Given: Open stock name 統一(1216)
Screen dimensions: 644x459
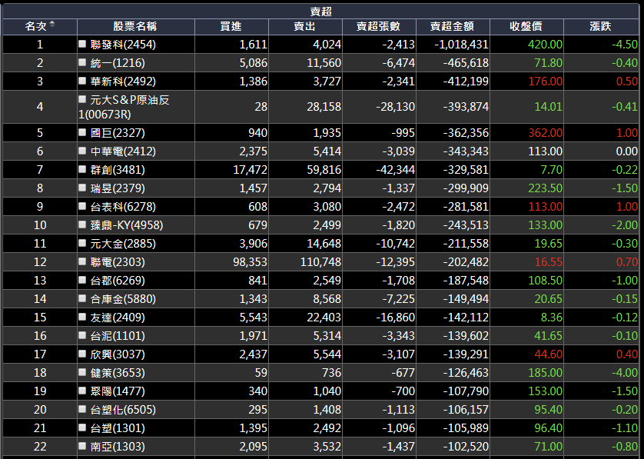Looking at the screenshot, I should point(118,63).
